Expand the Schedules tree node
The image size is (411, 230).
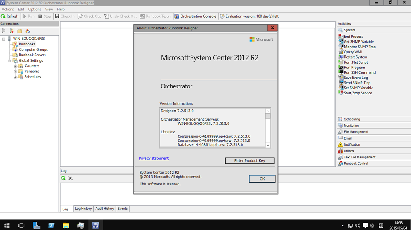coord(15,77)
